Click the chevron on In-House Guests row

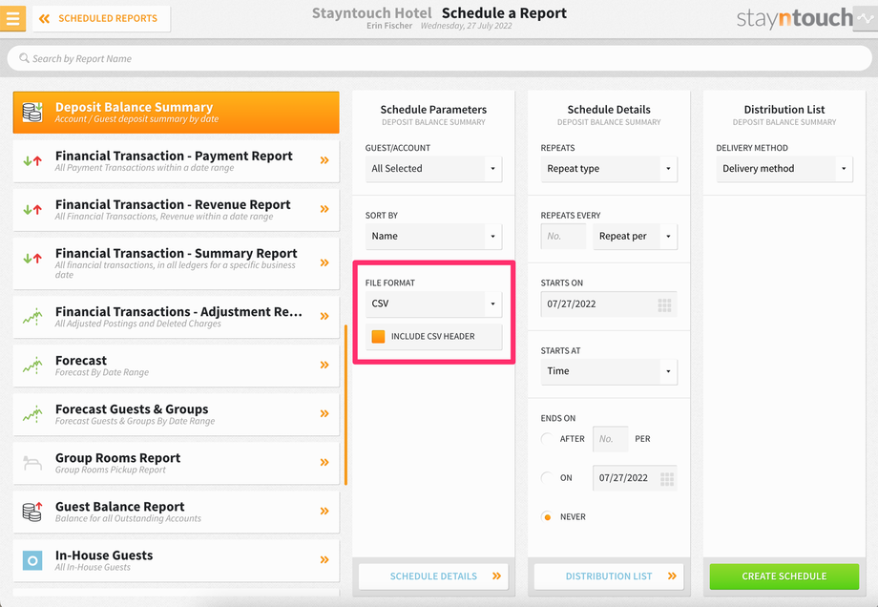[324, 559]
